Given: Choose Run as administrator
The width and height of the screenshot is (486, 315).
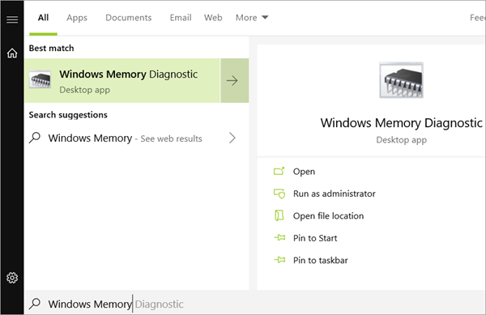Looking at the screenshot, I should tap(334, 194).
